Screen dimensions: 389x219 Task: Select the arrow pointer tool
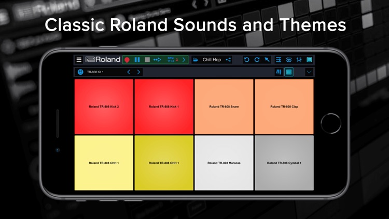click(267, 60)
